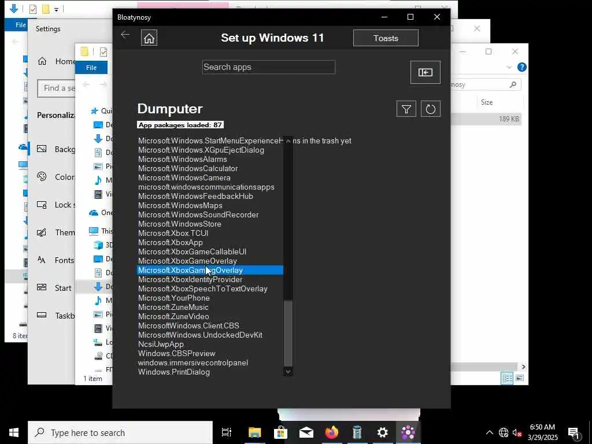592x444 pixels.
Task: Select microsoft.windowscommunicationsapps entry
Action: tap(206, 187)
